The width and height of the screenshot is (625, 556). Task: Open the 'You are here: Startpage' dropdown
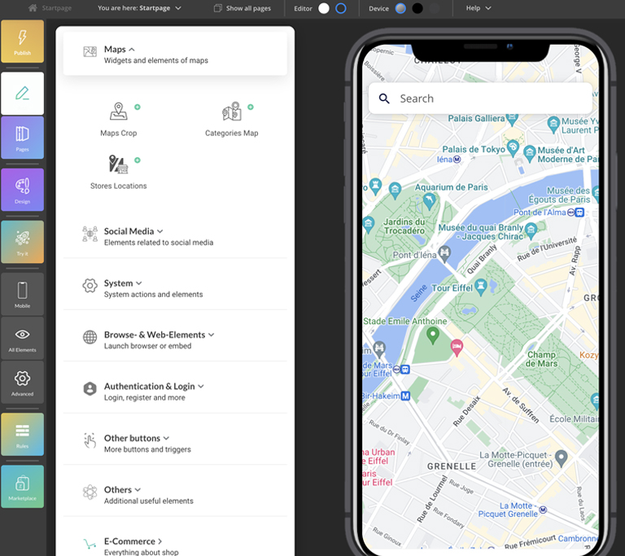click(x=139, y=8)
